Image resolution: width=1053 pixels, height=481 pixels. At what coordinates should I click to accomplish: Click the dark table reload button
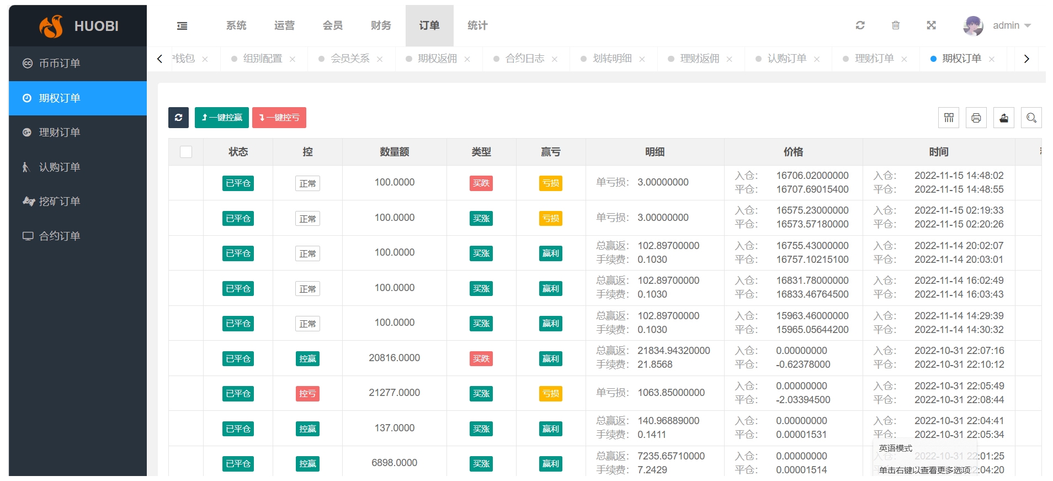point(178,118)
